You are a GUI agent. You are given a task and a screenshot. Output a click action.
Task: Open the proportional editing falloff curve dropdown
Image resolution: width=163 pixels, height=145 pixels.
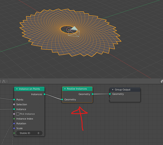point(5,81)
